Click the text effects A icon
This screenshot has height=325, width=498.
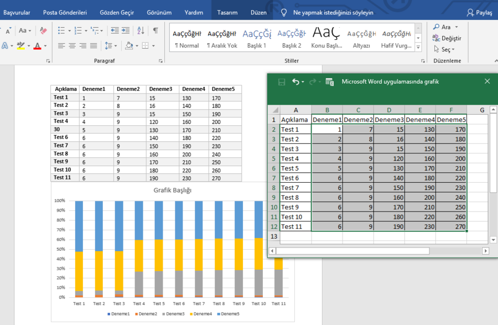(5, 46)
